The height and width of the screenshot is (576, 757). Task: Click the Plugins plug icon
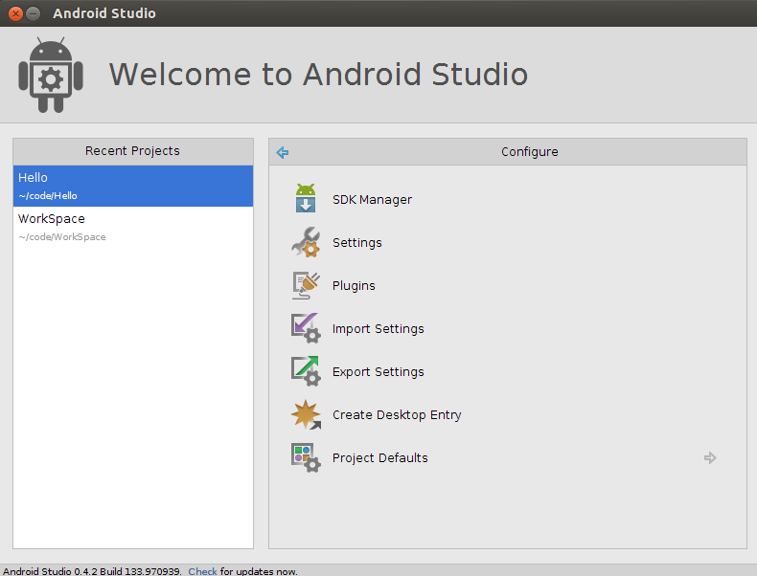[x=306, y=285]
